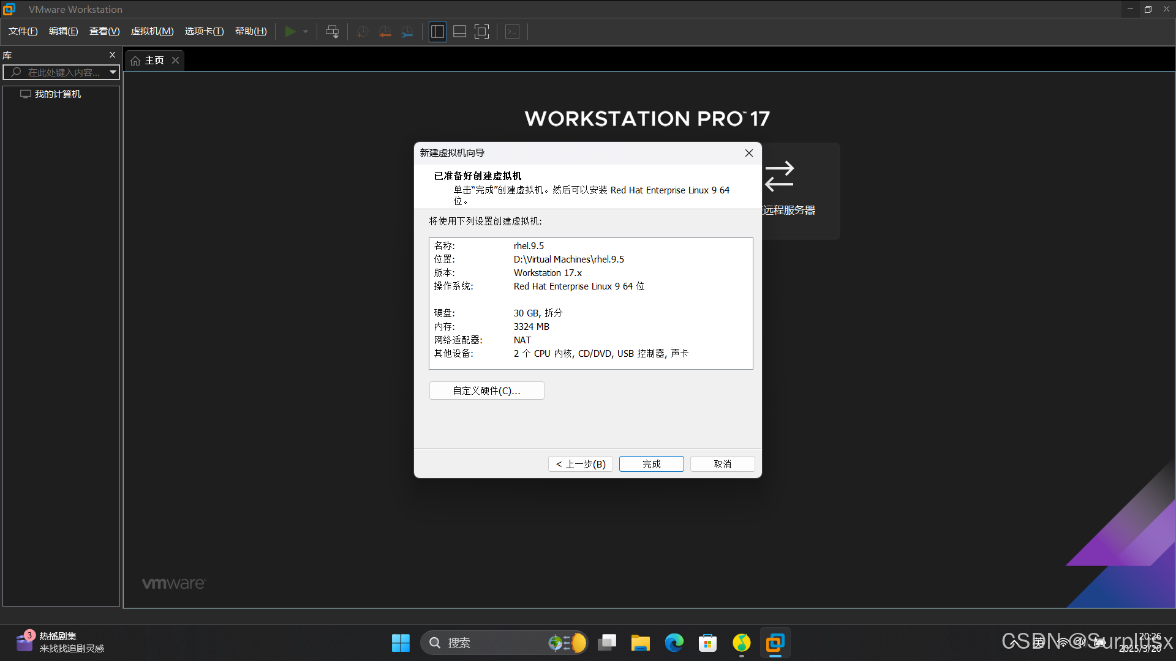Click the Take Snapshot toolbar icon

click(362, 31)
